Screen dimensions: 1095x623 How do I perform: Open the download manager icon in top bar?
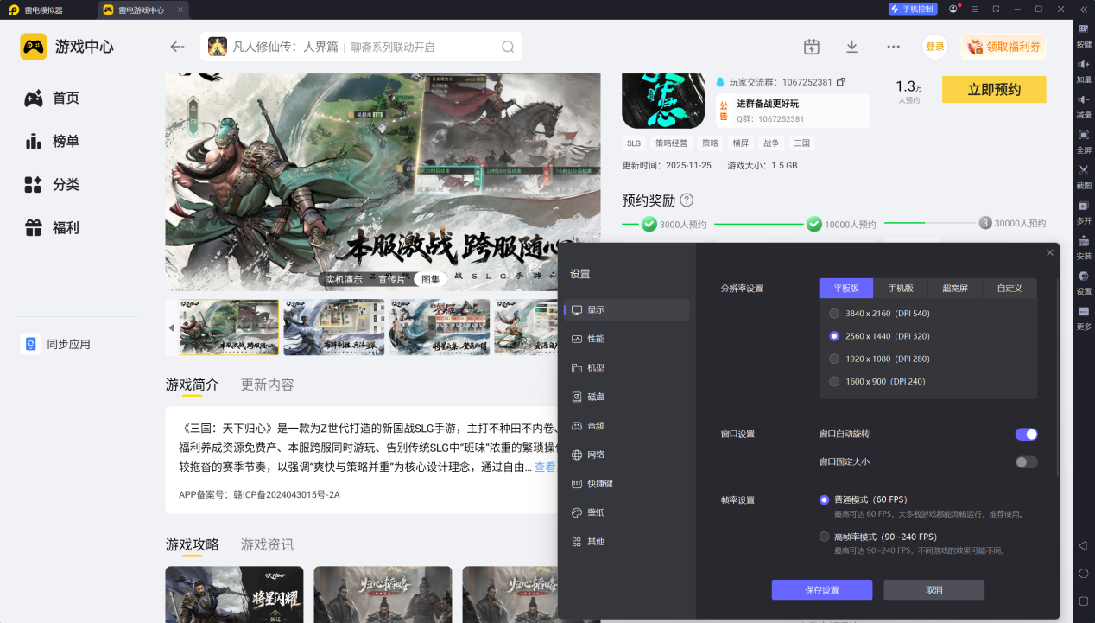851,47
